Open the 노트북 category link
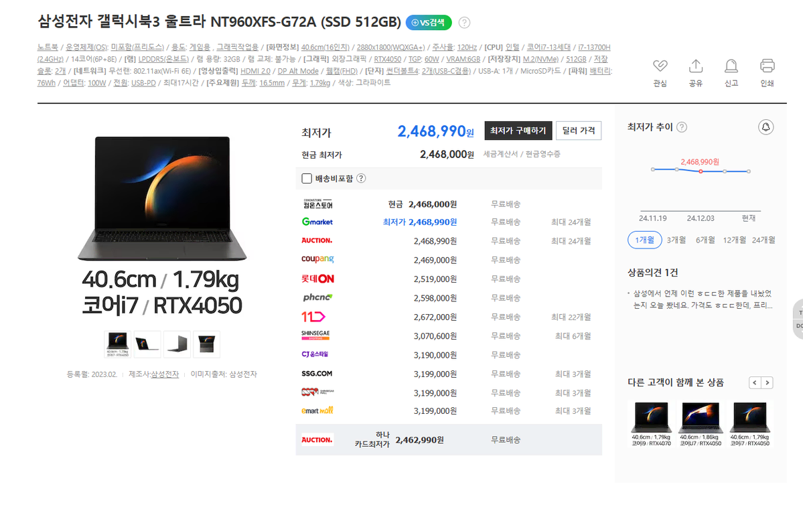Image resolution: width=803 pixels, height=513 pixels. [48, 47]
